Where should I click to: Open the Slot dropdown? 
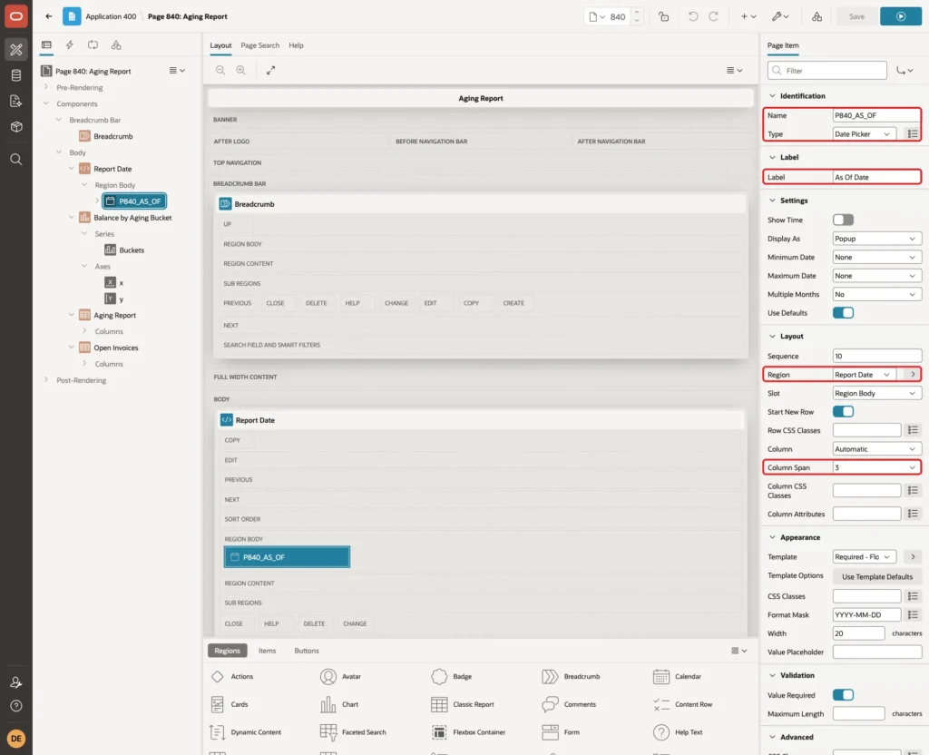[877, 394]
